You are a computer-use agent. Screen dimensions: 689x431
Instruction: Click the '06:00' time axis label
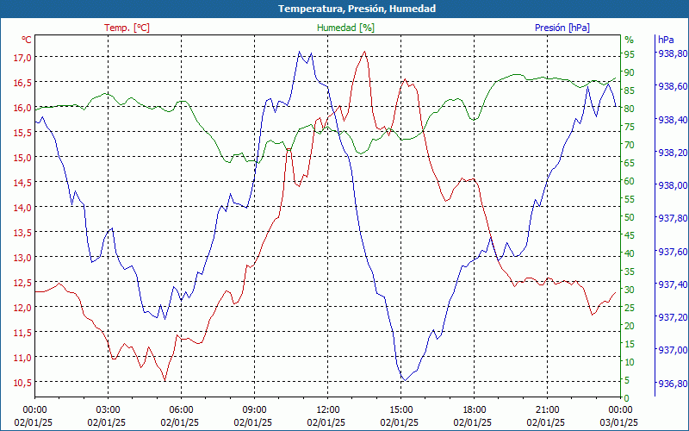pyautogui.click(x=181, y=410)
